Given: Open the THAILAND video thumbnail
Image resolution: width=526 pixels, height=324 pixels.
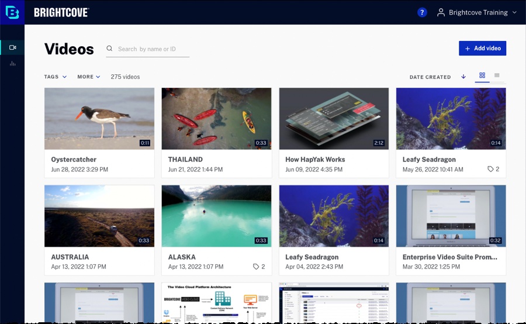Looking at the screenshot, I should tap(216, 119).
